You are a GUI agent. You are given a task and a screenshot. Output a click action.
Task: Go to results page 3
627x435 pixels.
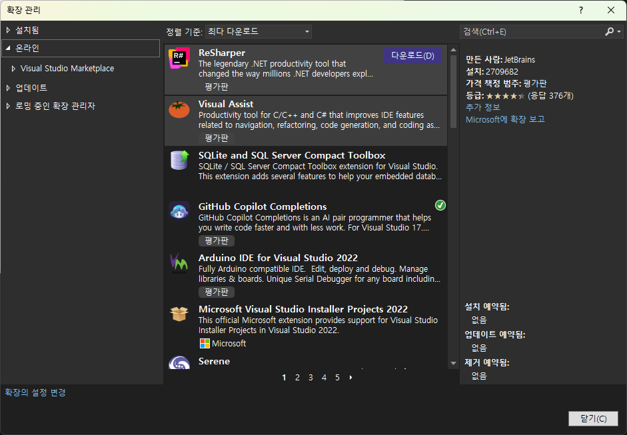[x=311, y=378]
